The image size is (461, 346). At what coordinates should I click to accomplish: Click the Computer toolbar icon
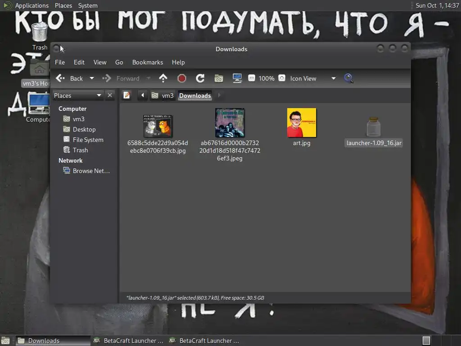pyautogui.click(x=237, y=78)
